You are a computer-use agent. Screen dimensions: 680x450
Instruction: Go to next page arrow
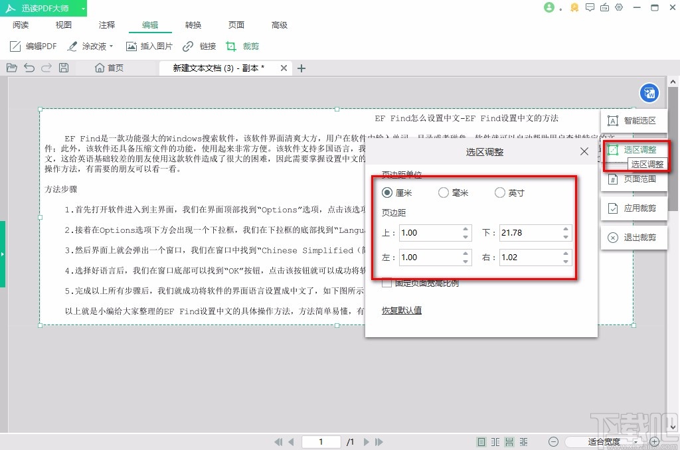367,442
